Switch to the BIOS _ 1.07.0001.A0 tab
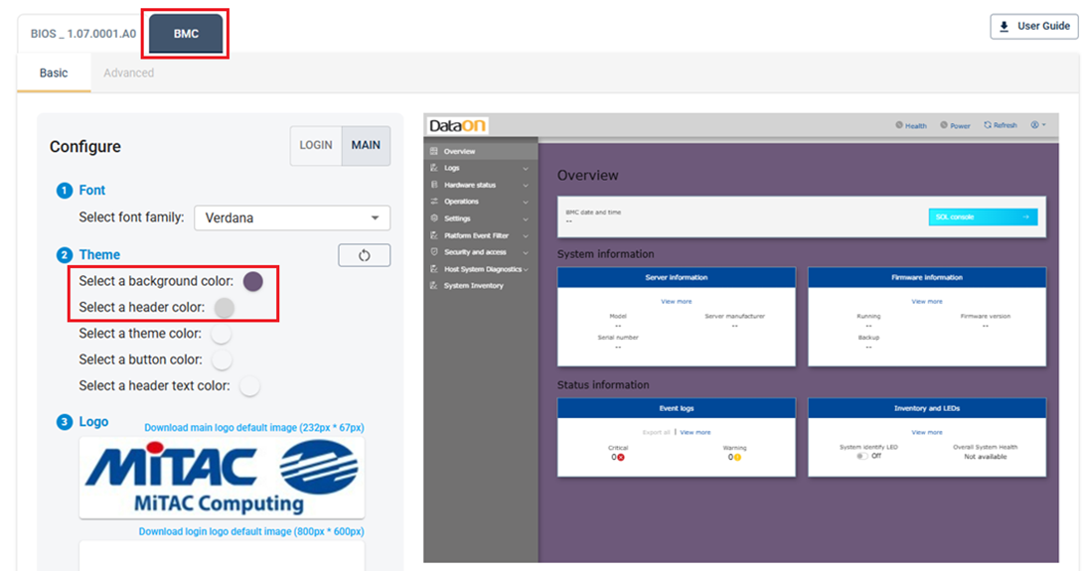The image size is (1082, 571). click(x=82, y=34)
